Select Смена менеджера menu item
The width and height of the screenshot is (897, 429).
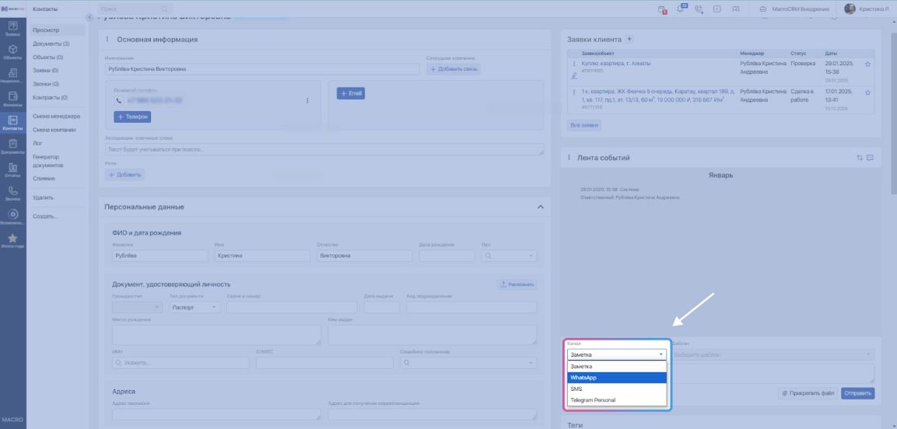pyautogui.click(x=57, y=117)
